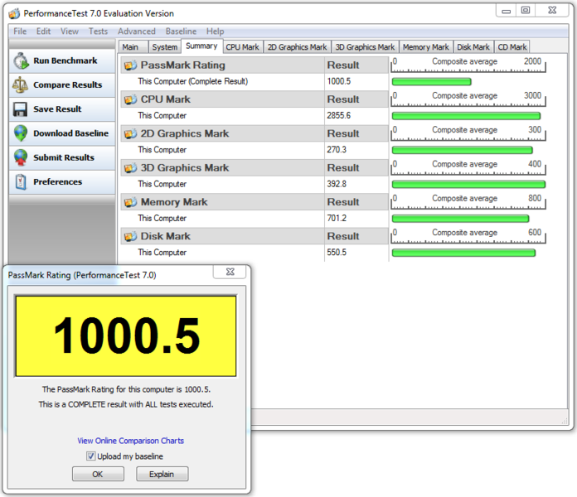Click the Run Benchmark stopwatch icon
Image resolution: width=577 pixels, height=497 pixels.
pos(21,60)
